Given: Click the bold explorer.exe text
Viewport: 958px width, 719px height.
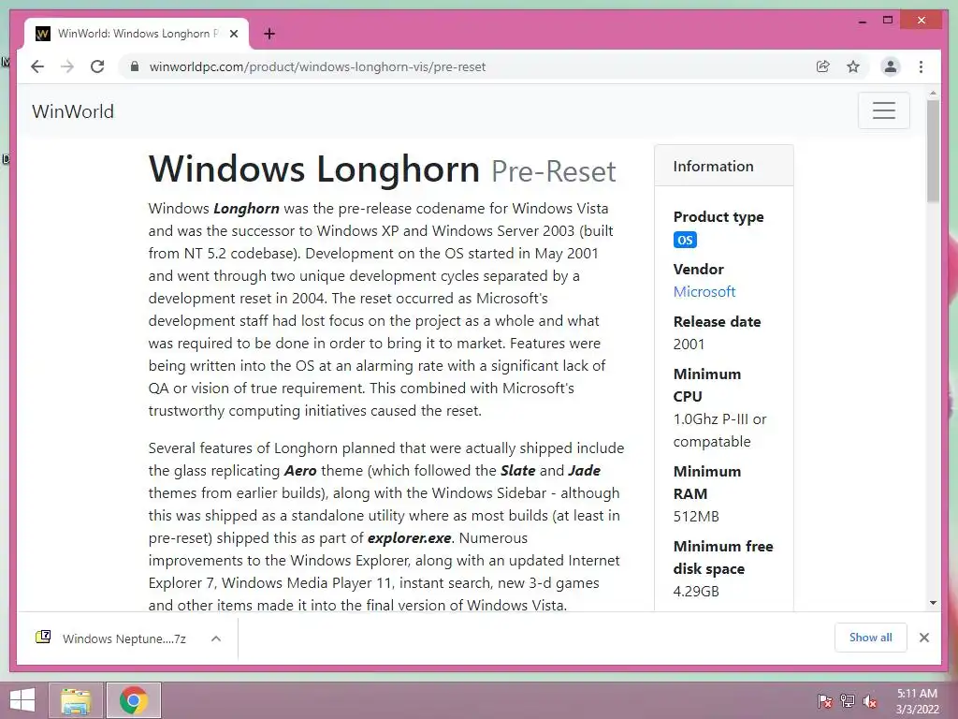Looking at the screenshot, I should [x=409, y=538].
